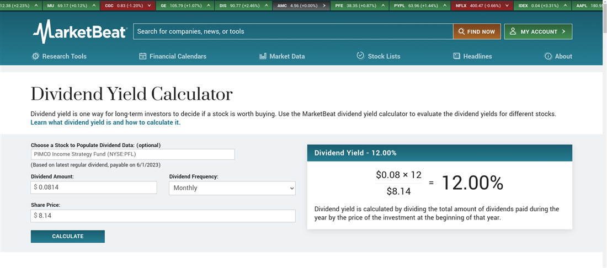Click the NFLX 400.47 ticker quote
Screen dimensions: 607x268
pos(482,6)
